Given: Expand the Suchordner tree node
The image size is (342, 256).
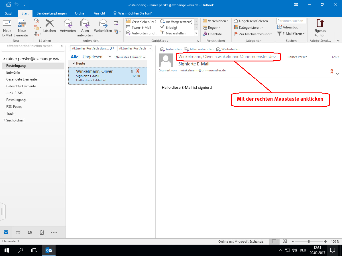Looking at the screenshot, I should (4, 120).
